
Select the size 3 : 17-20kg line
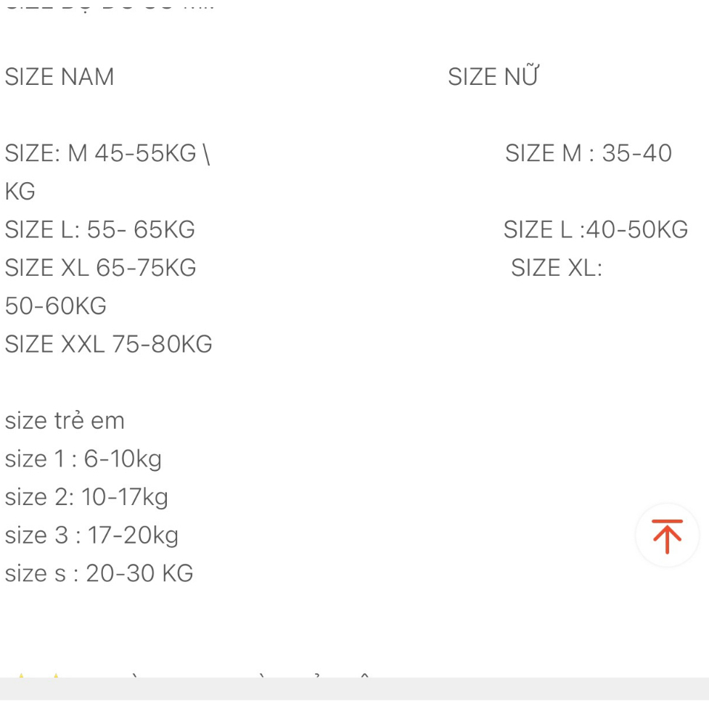pos(91,536)
